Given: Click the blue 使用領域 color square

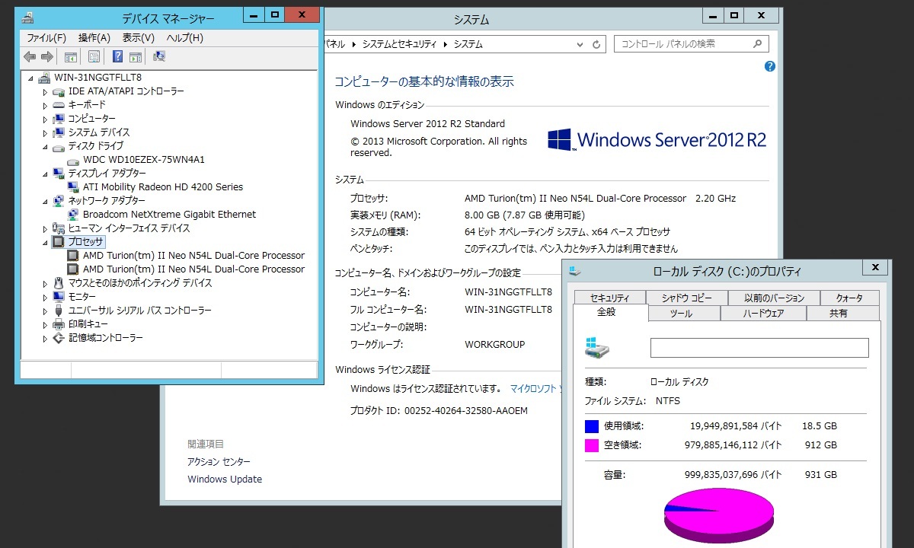Looking at the screenshot, I should pos(591,426).
